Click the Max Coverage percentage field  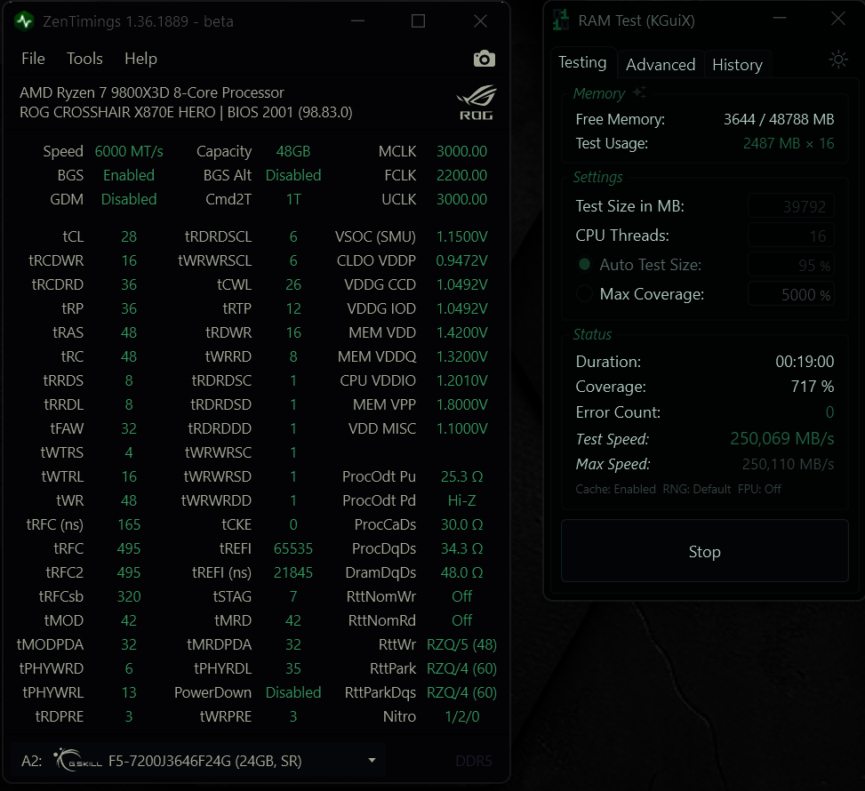pyautogui.click(x=790, y=294)
